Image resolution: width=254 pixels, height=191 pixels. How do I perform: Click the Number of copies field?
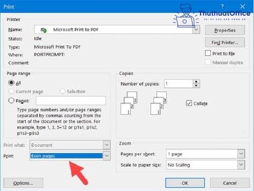click(x=178, y=84)
